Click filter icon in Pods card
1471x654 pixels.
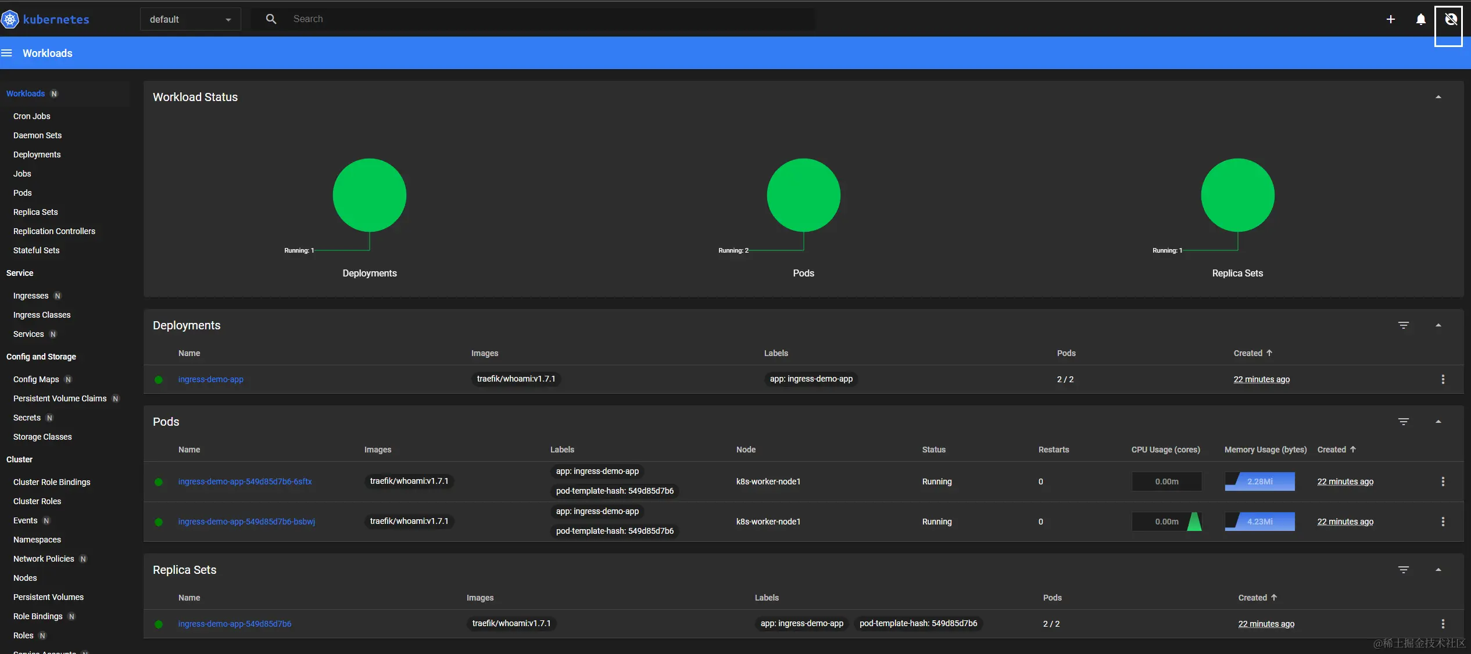click(x=1403, y=422)
